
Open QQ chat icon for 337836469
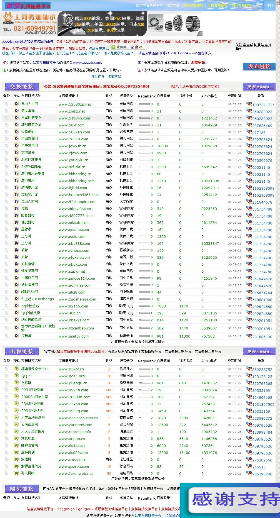(249, 125)
